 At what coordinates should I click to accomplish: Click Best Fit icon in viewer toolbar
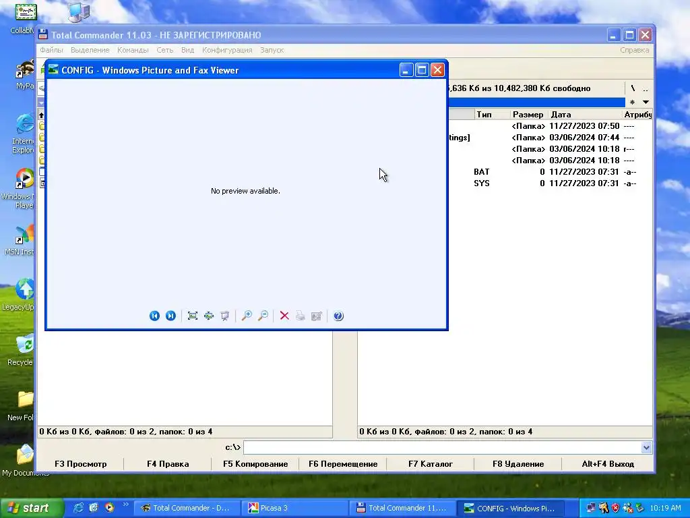(x=193, y=316)
